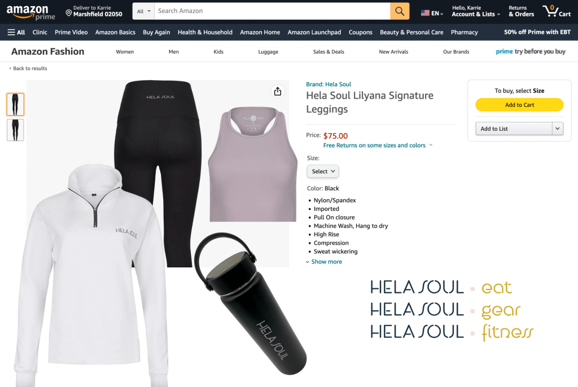Click the share icon on product image
578x387 pixels.
point(278,91)
